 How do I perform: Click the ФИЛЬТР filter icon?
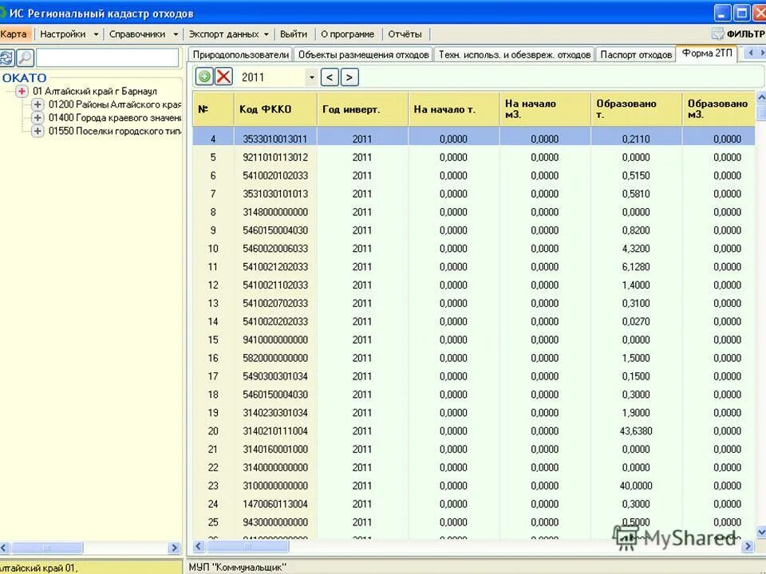[717, 33]
